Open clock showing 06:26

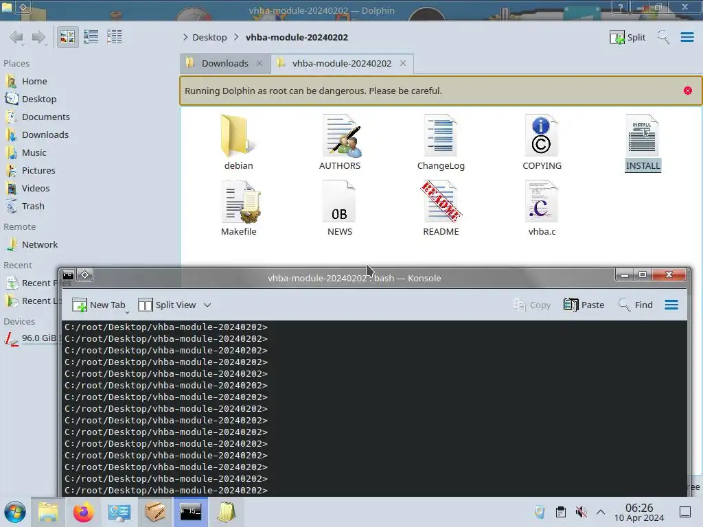tap(639, 512)
